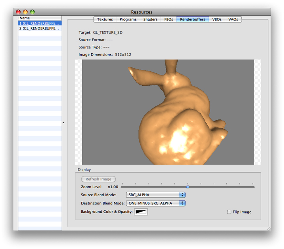
Task: Click the Refresh Image button
Action: 98,179
